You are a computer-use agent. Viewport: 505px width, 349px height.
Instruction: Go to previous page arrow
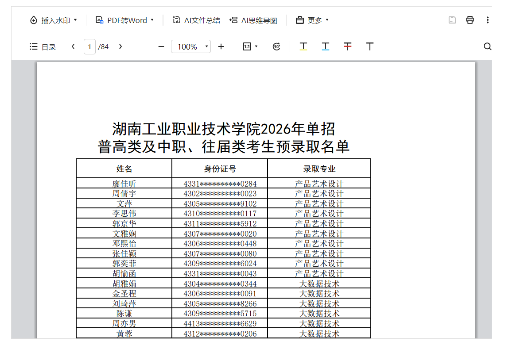[73, 46]
